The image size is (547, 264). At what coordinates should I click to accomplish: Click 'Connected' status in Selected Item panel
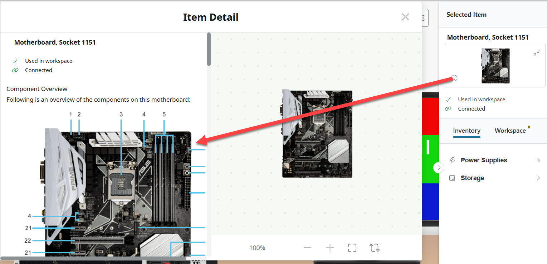pyautogui.click(x=472, y=109)
